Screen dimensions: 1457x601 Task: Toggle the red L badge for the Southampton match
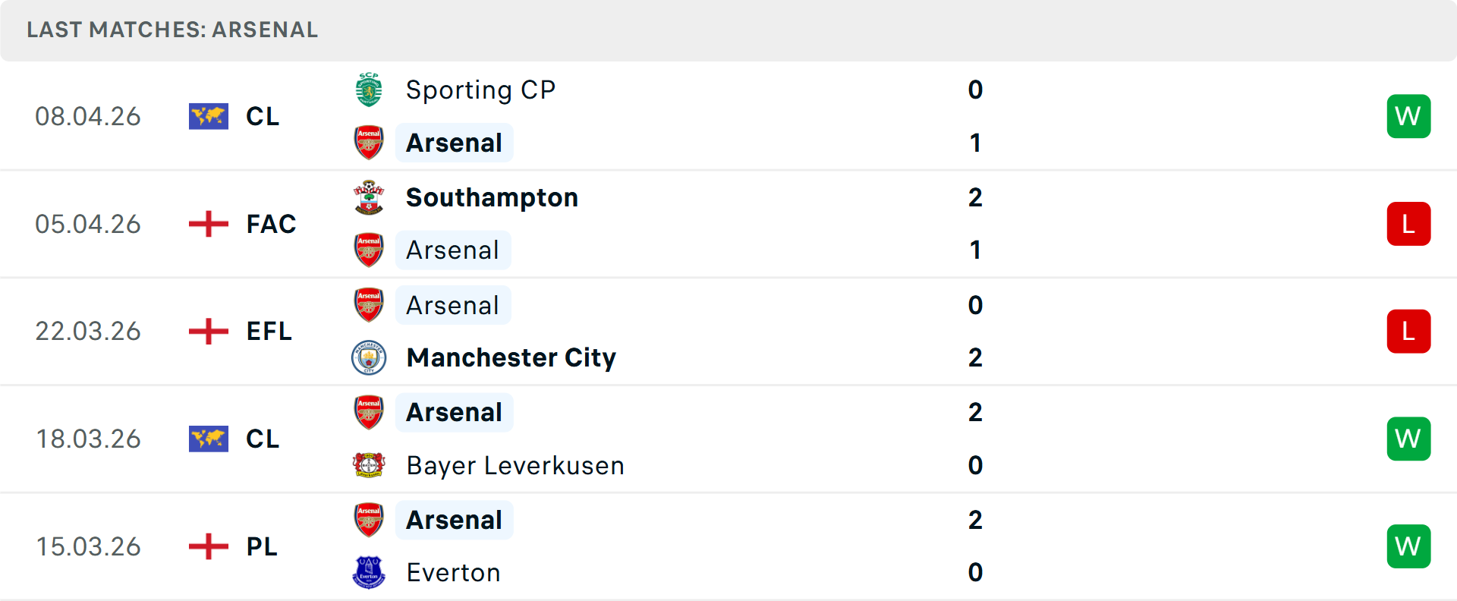(x=1408, y=223)
